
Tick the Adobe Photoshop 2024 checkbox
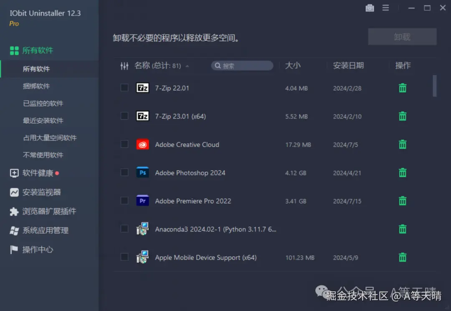click(x=124, y=172)
